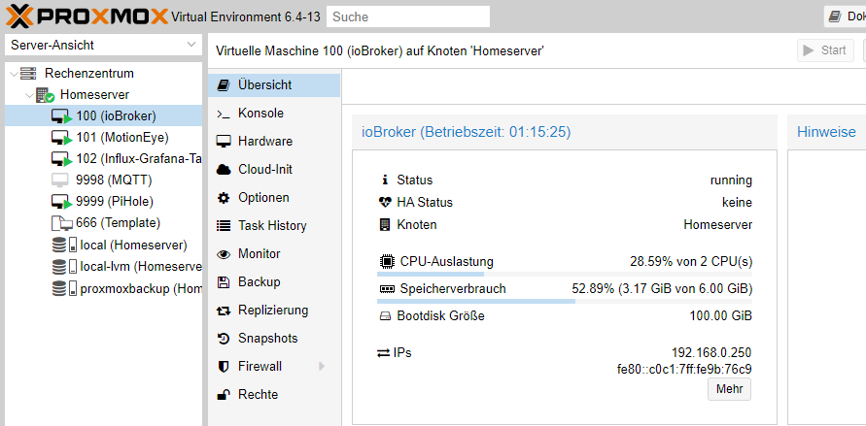Go to the Snapshots section
866x426 pixels.
point(267,339)
